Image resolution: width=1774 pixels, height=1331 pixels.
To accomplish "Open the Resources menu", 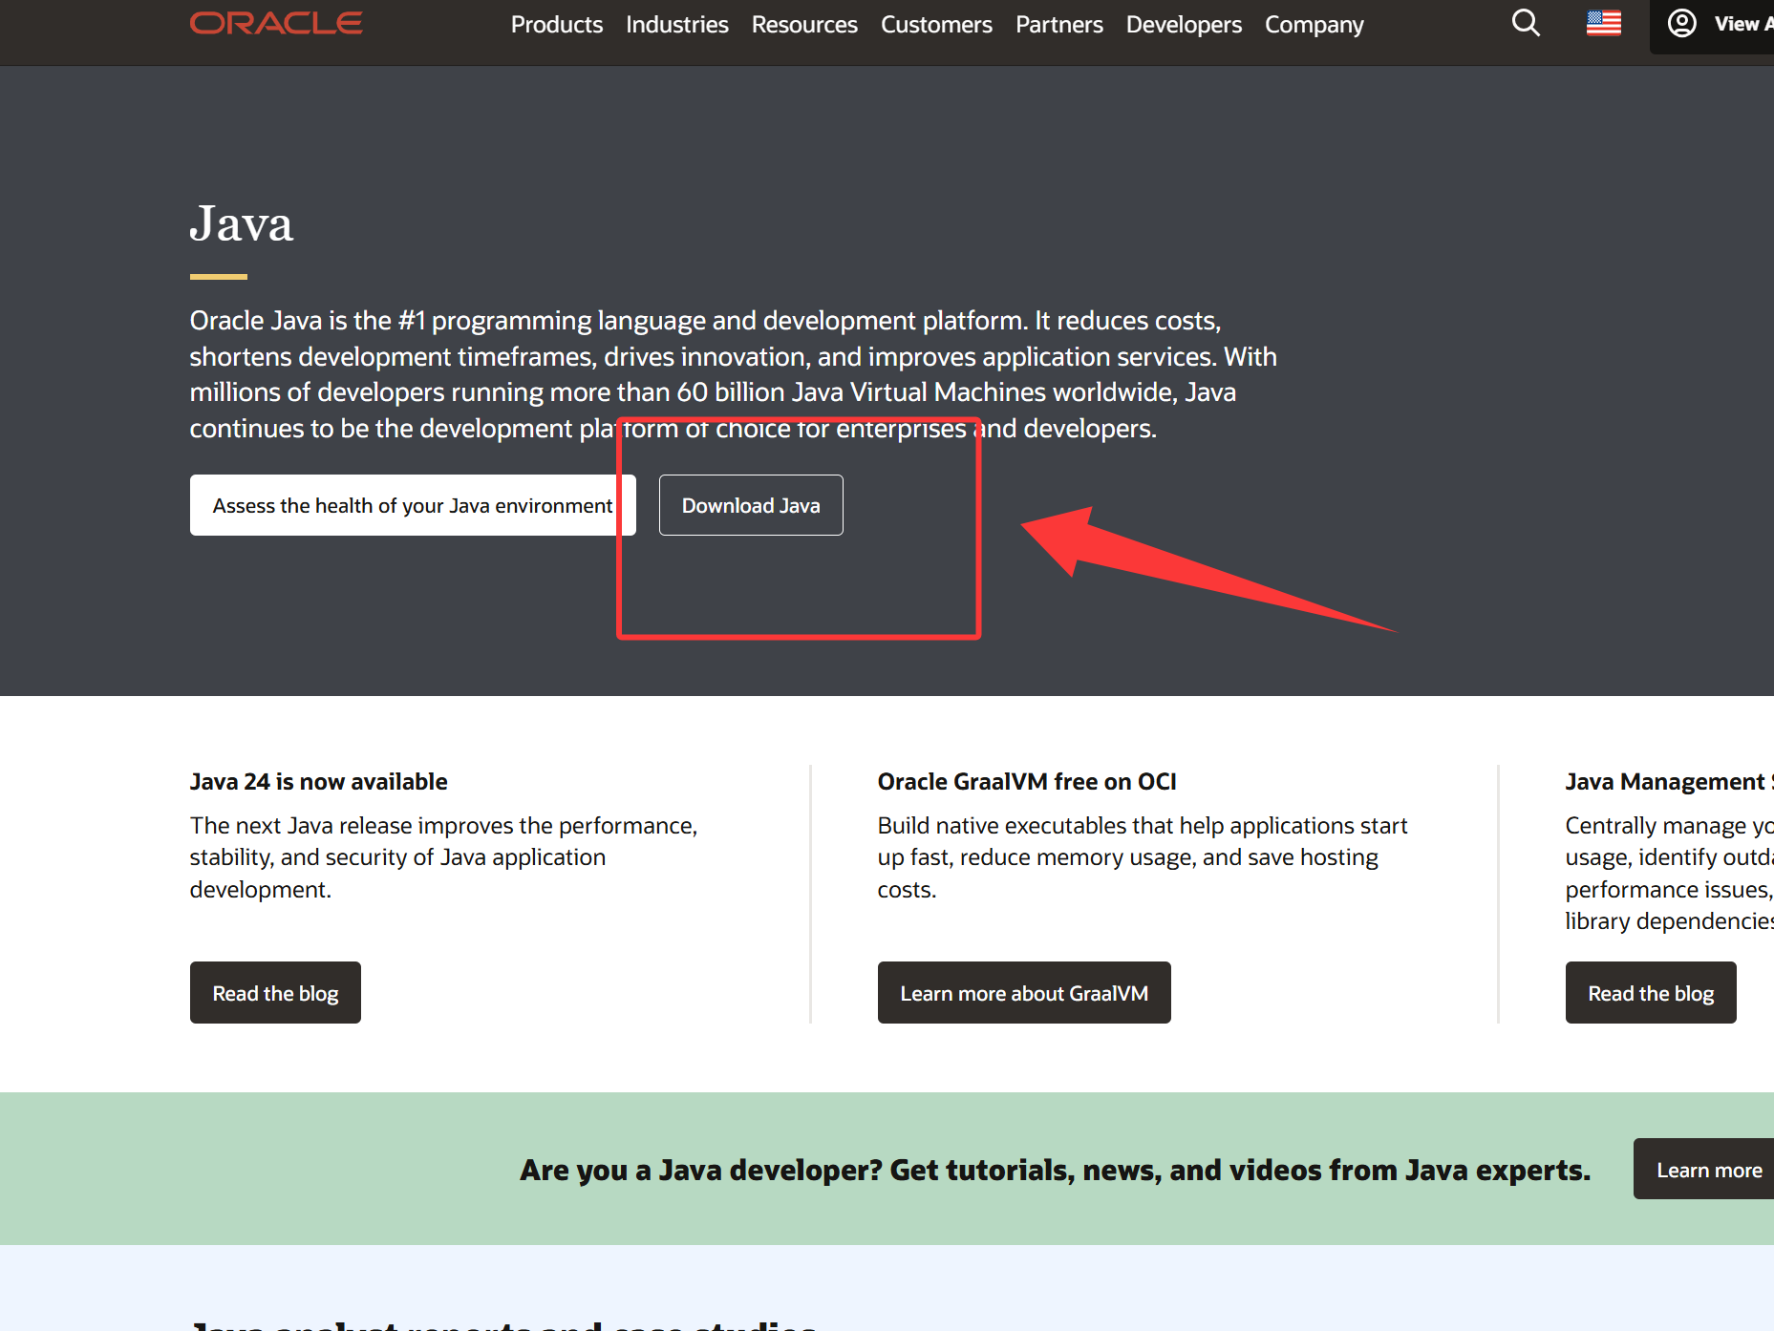I will click(804, 24).
